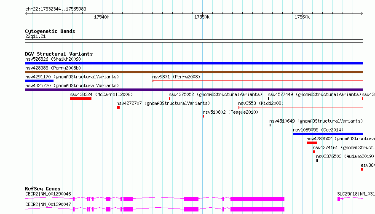Click the purple nsv4325720 variant bar

[x=194, y=90]
